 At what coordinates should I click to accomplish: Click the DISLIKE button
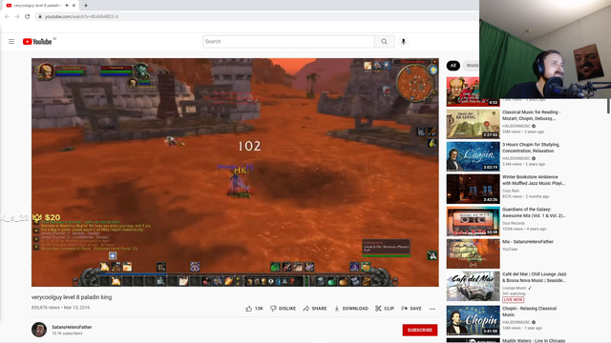pyautogui.click(x=283, y=309)
